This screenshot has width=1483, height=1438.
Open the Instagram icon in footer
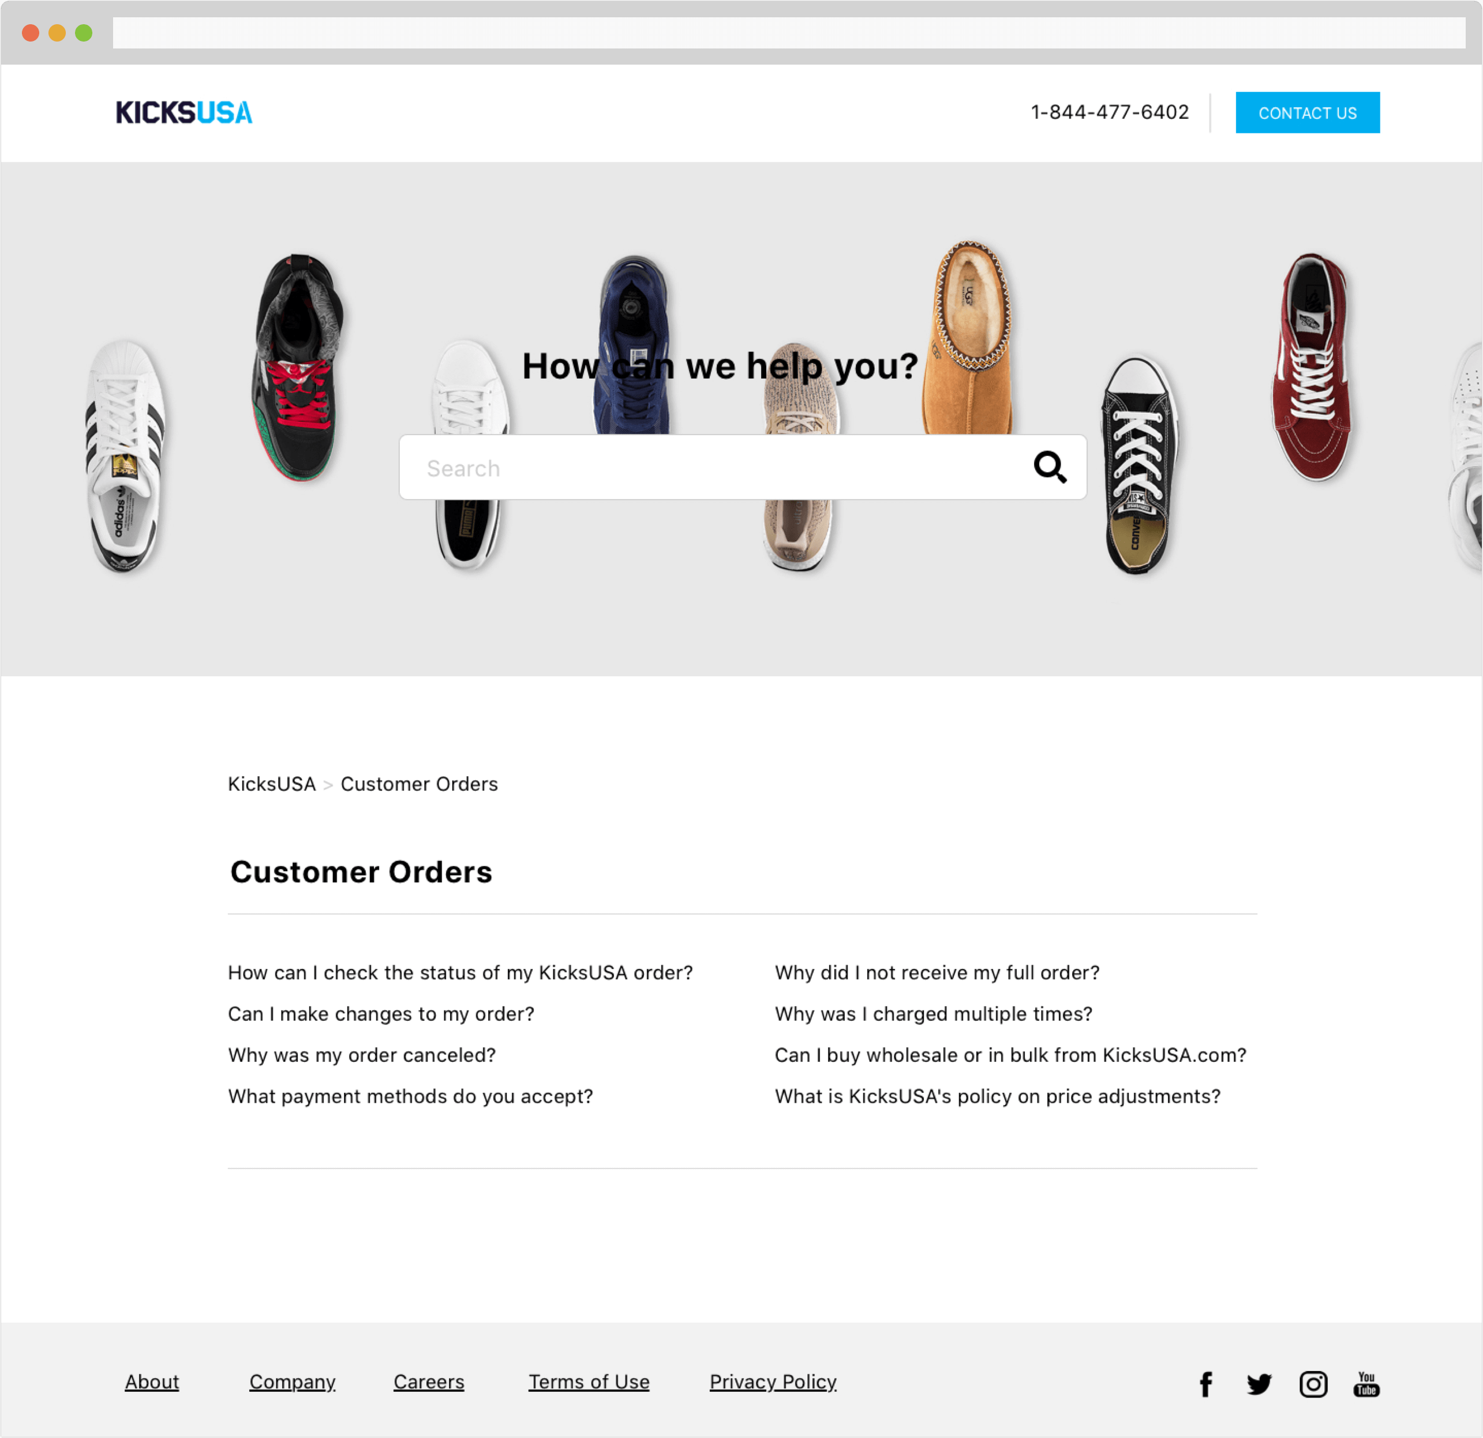pyautogui.click(x=1313, y=1384)
